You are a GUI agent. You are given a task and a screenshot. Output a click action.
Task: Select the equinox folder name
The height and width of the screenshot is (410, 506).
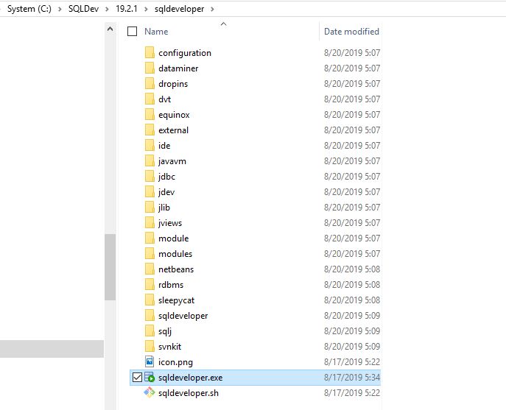pyautogui.click(x=174, y=115)
